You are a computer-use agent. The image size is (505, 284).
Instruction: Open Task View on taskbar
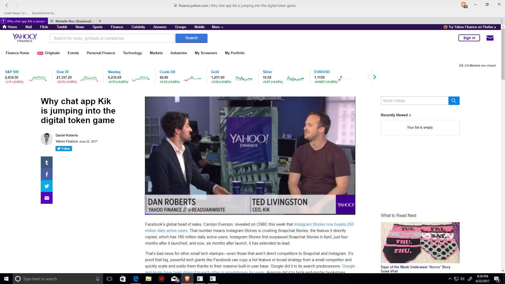(x=109, y=279)
